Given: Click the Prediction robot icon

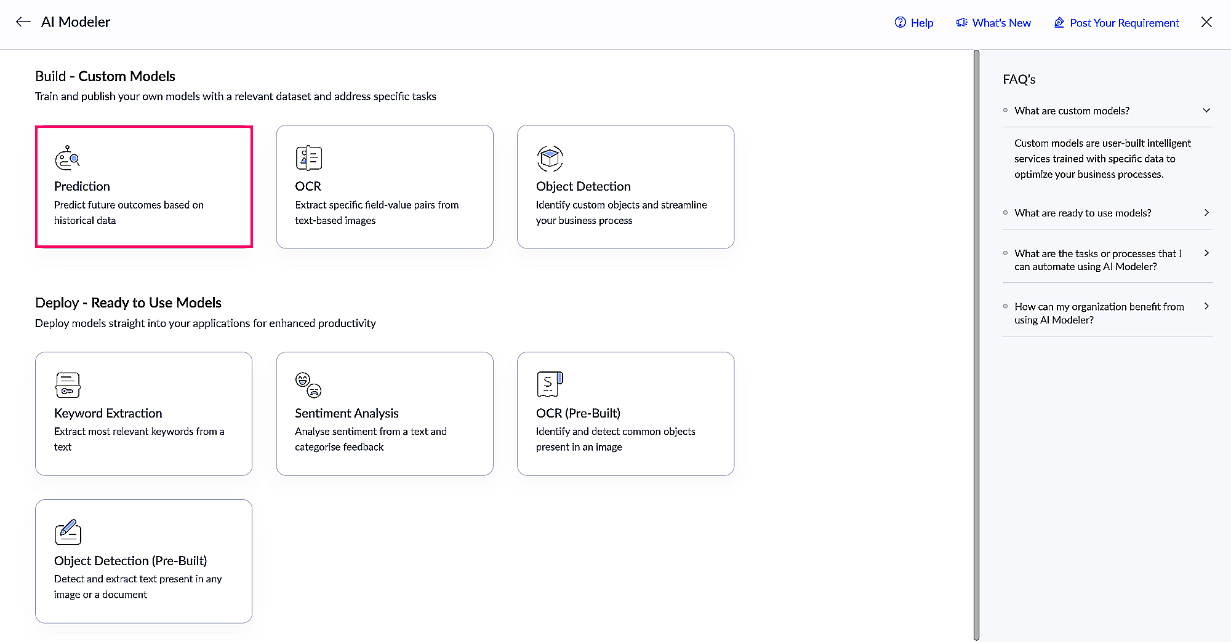Looking at the screenshot, I should [67, 158].
